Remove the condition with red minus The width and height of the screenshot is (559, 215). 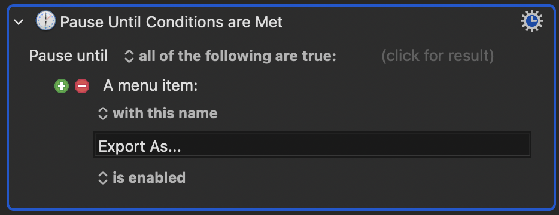(82, 86)
